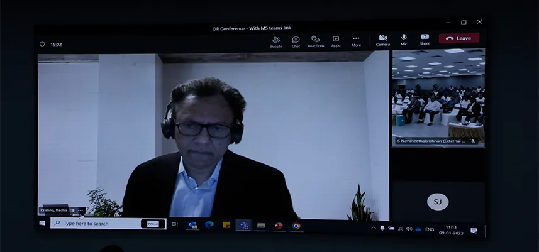The height and width of the screenshot is (252, 539).
Task: Open the notifications Action Center
Action: pyautogui.click(x=474, y=231)
